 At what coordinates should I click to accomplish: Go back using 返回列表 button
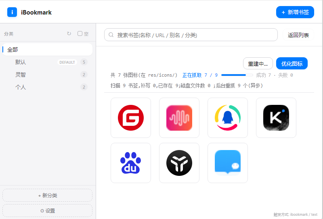298,35
